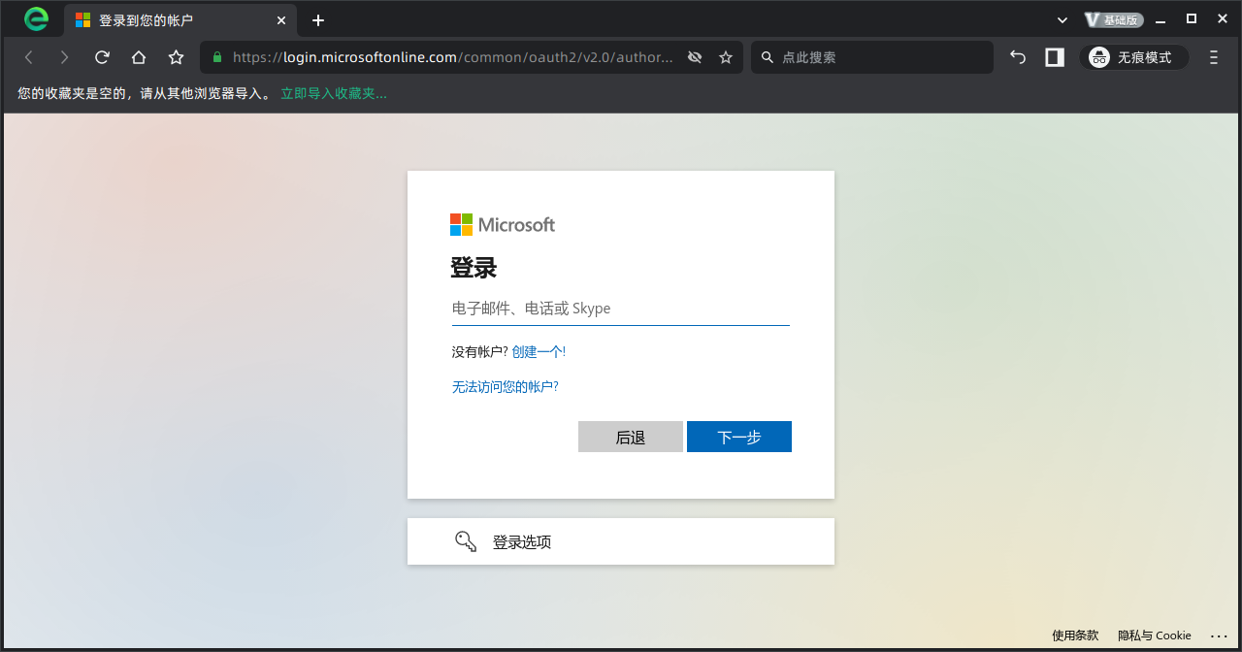Open the home page icon
The height and width of the screenshot is (652, 1242).
click(x=139, y=57)
